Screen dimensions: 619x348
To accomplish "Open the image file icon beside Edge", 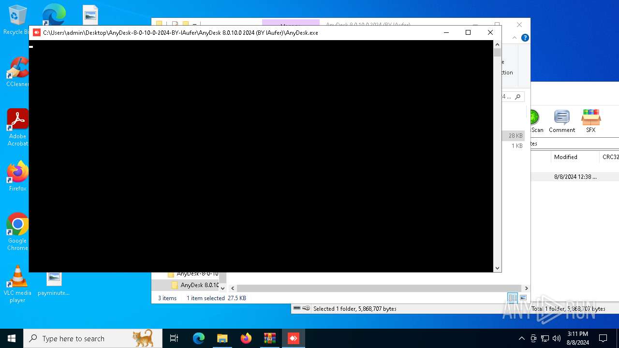I will click(90, 14).
